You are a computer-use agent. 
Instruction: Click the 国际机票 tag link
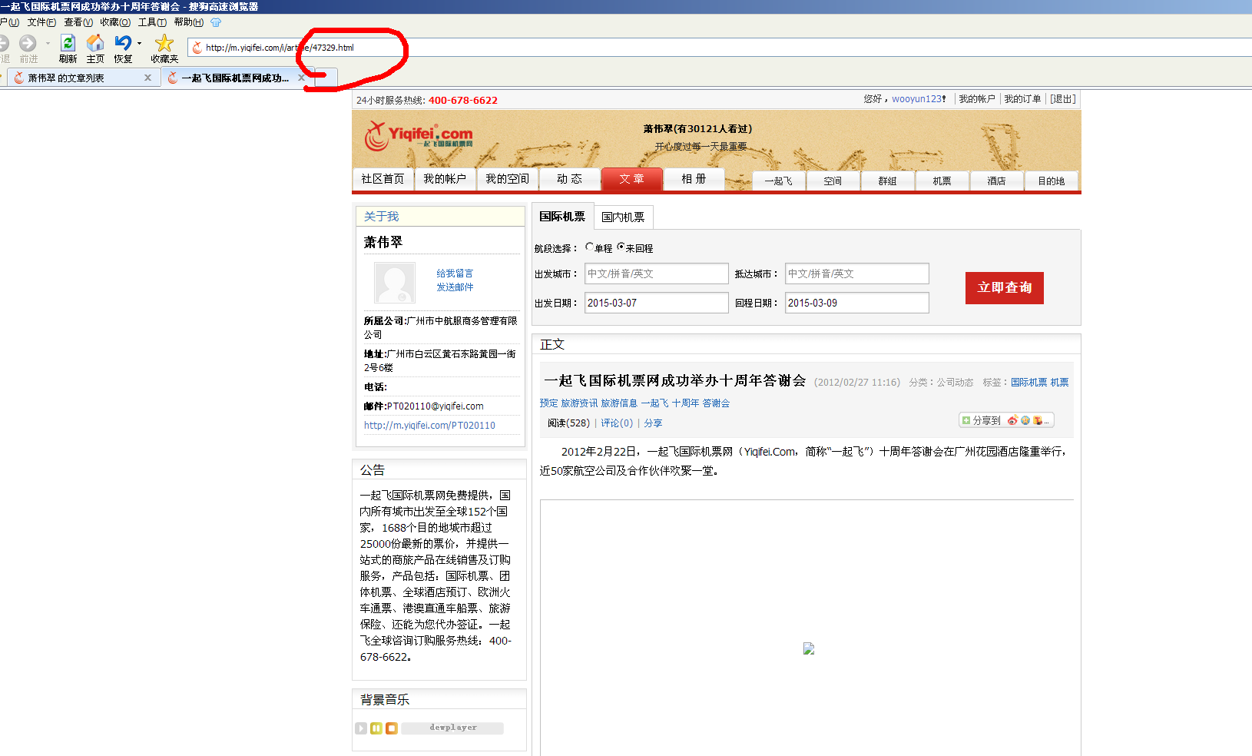[x=1028, y=383]
